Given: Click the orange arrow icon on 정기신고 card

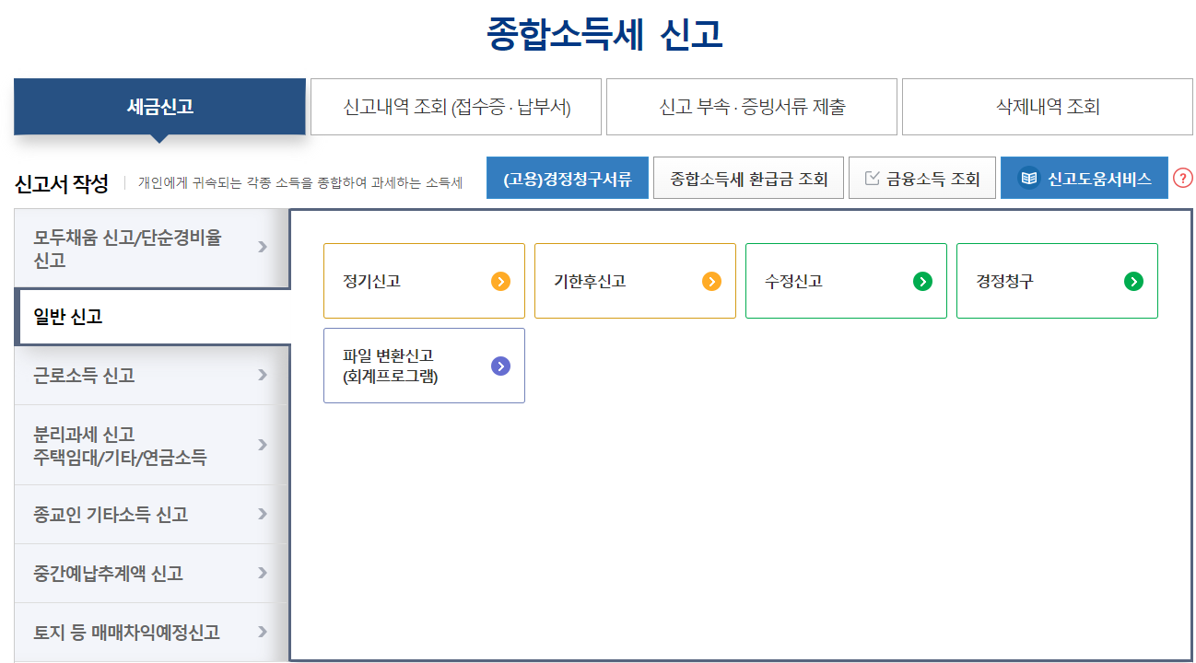Looking at the screenshot, I should pos(498,281).
